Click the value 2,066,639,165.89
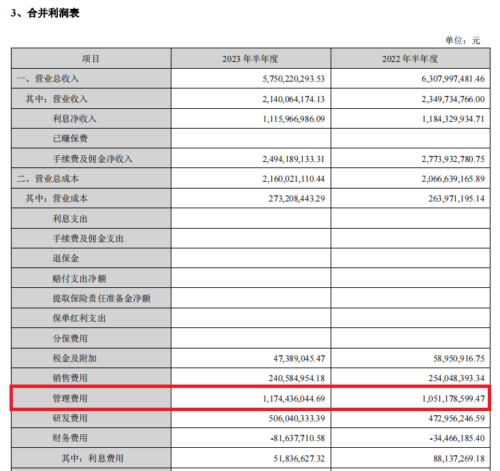 [453, 179]
